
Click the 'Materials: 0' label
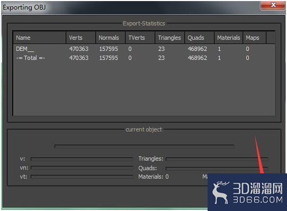tap(154, 177)
